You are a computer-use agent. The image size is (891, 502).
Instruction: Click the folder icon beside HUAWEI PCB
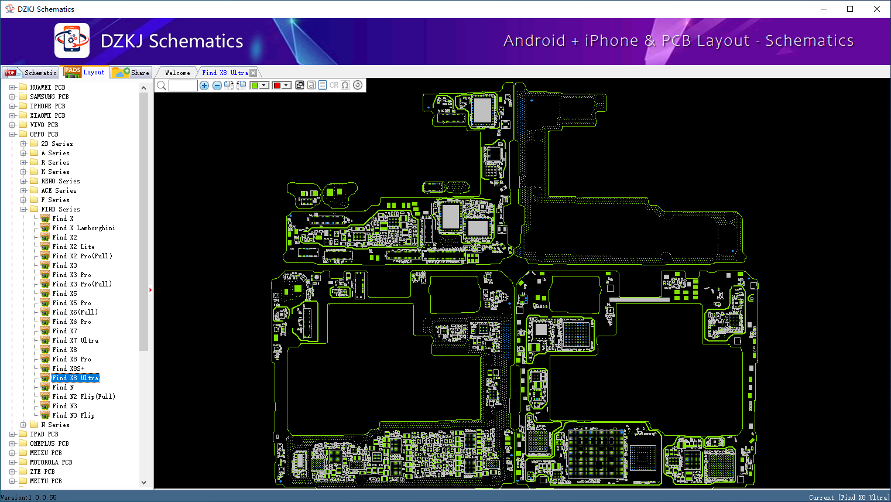pyautogui.click(x=23, y=87)
